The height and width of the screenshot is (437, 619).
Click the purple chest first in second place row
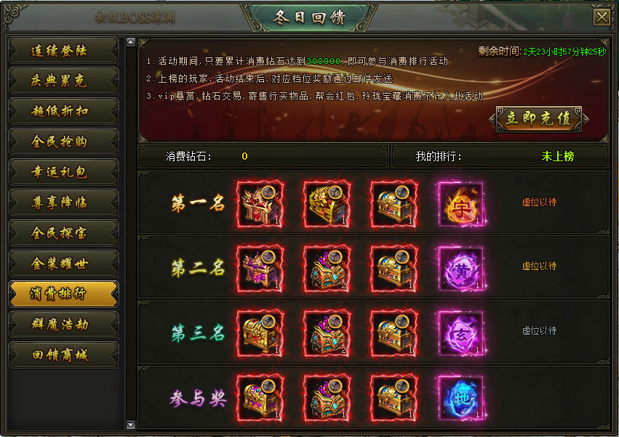[x=260, y=269]
